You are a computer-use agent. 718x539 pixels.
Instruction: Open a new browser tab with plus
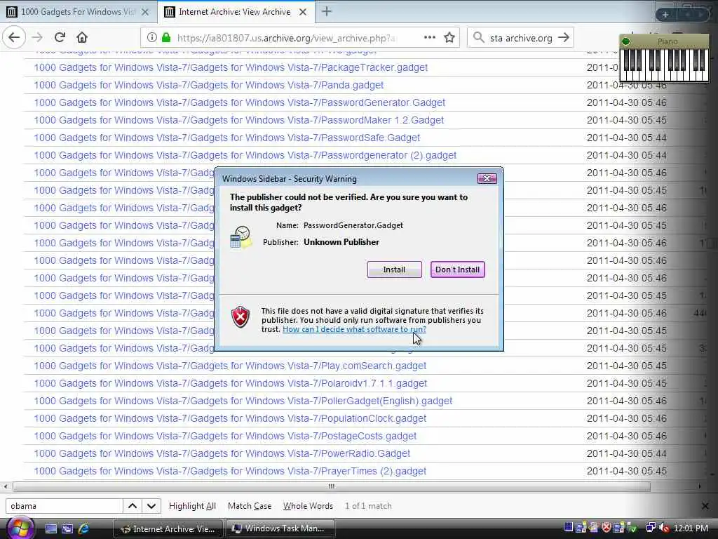click(327, 12)
